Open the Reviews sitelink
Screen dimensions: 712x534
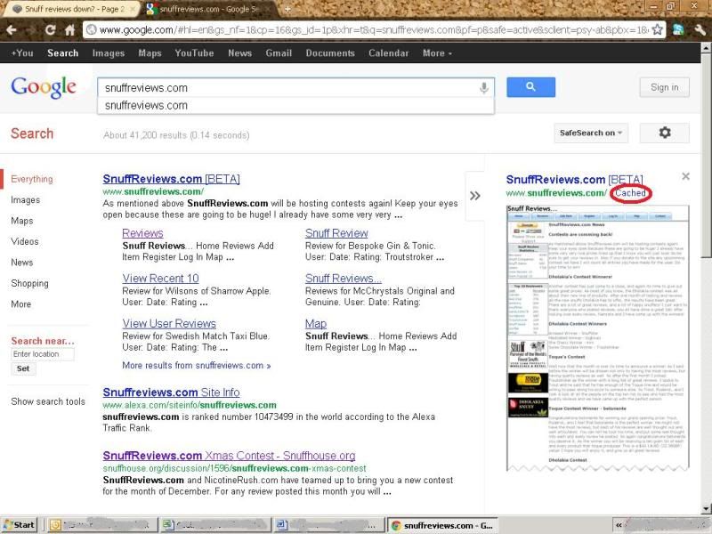(x=142, y=233)
